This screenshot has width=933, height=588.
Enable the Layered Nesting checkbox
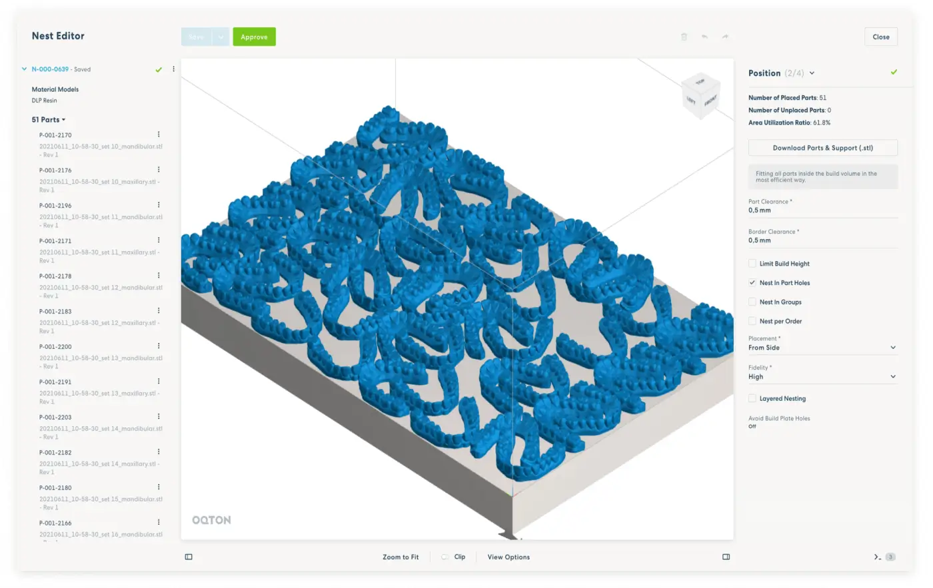point(752,399)
